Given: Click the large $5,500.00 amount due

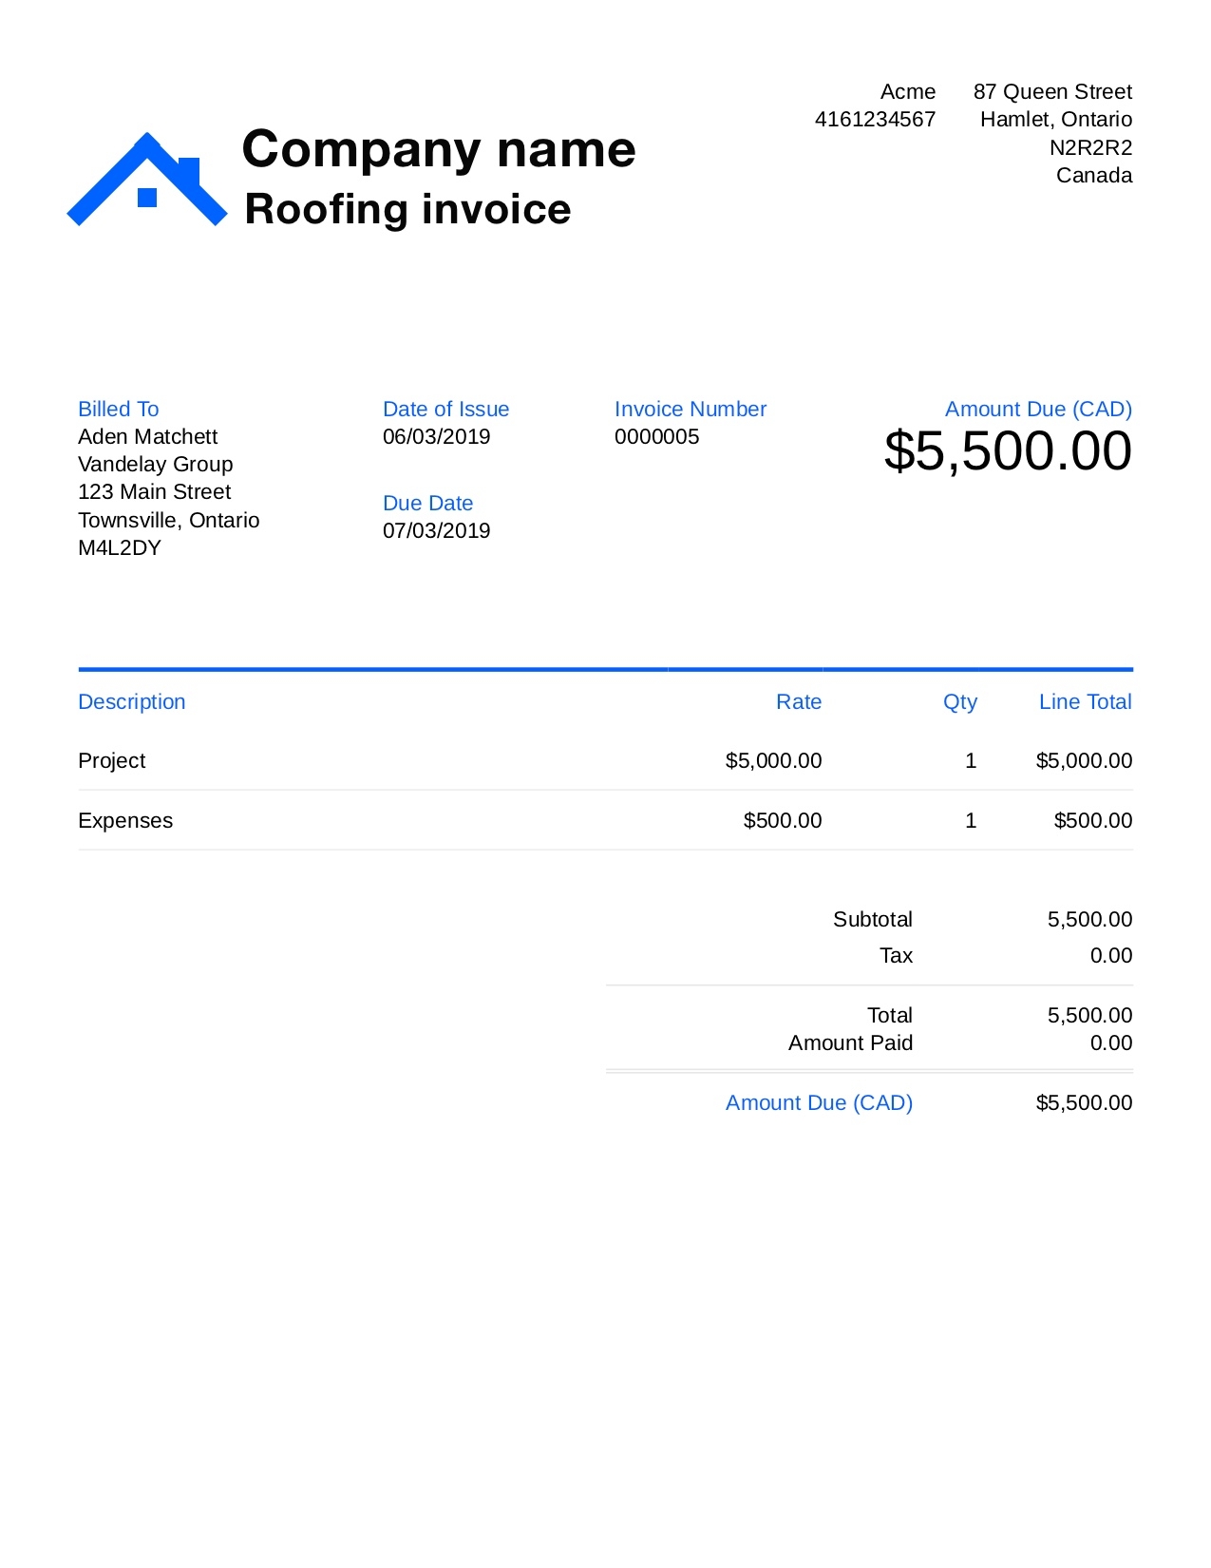Looking at the screenshot, I should coord(1007,451).
